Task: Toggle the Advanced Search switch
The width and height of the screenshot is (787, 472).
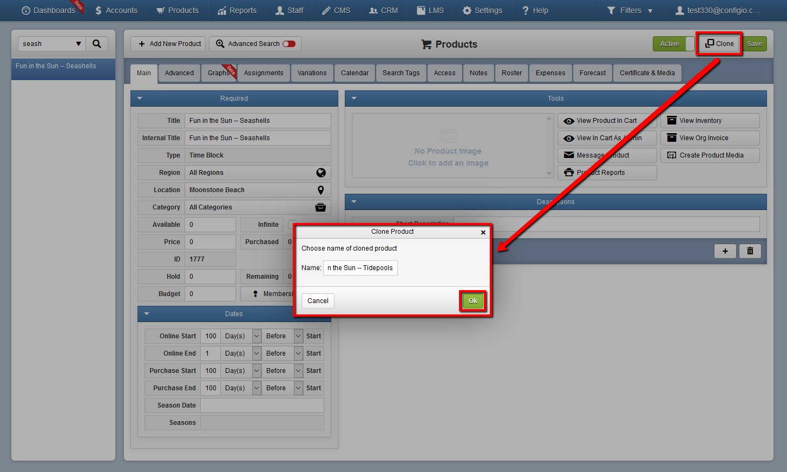Action: 289,44
